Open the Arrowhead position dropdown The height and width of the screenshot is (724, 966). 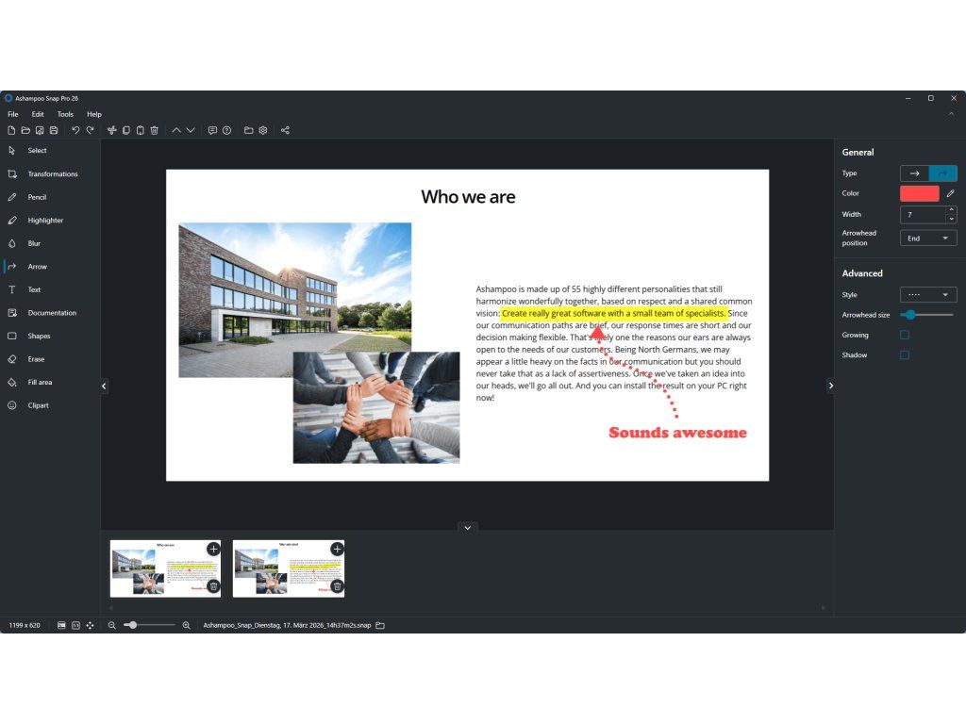(928, 239)
